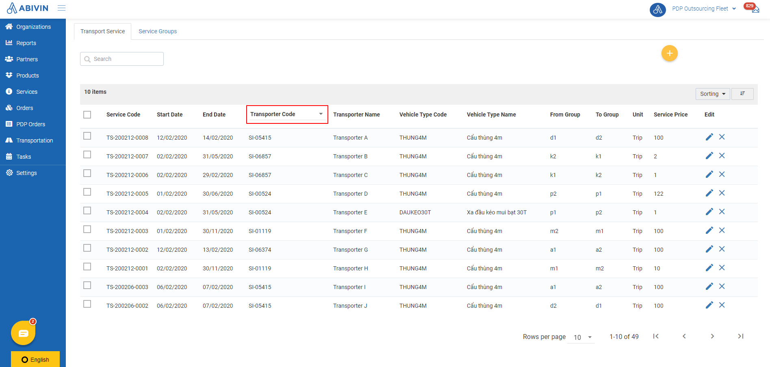Go to the first page
Viewport: 770px width, 367px height.
point(656,336)
